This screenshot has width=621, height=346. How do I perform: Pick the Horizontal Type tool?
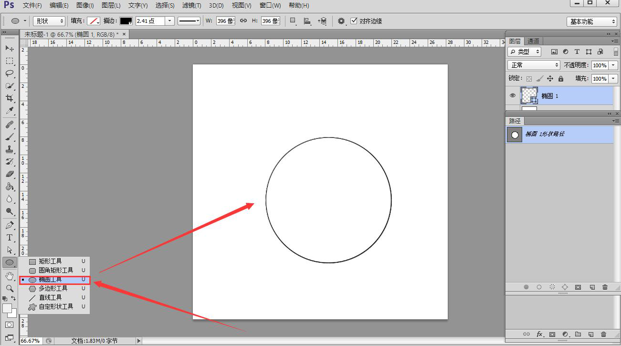[x=9, y=238]
